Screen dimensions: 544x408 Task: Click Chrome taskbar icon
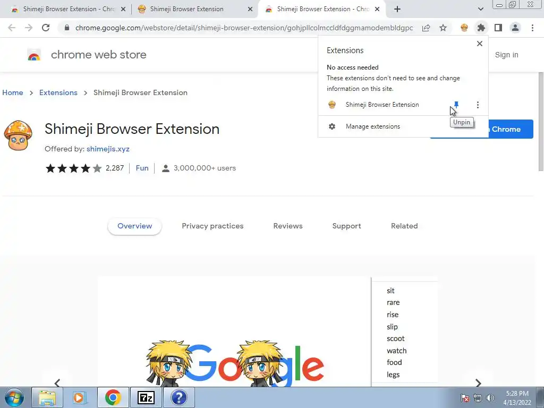(x=113, y=397)
